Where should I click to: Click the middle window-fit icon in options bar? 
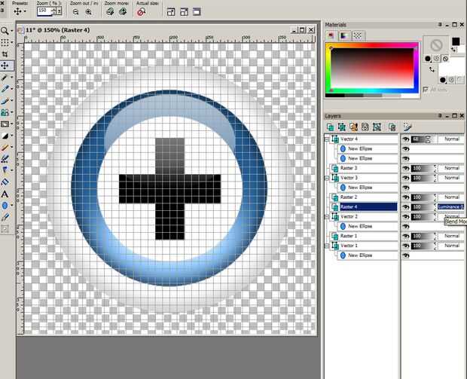(x=184, y=12)
